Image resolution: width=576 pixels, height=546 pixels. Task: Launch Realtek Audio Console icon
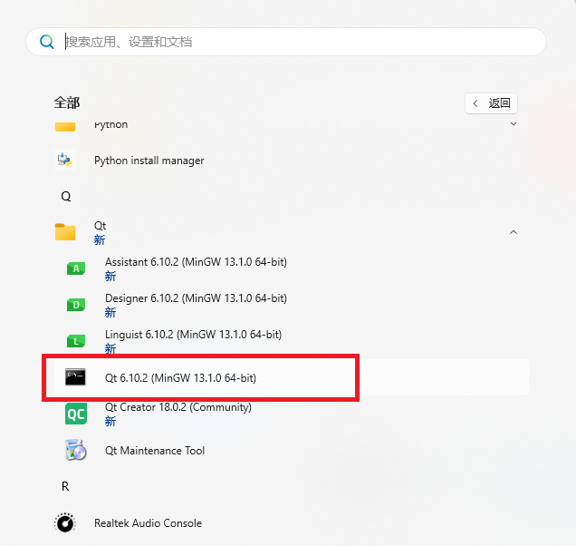pos(65,522)
